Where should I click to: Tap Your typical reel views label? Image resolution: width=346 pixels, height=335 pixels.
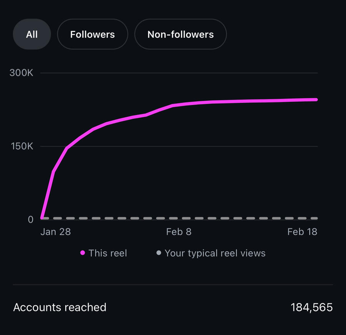click(x=215, y=254)
